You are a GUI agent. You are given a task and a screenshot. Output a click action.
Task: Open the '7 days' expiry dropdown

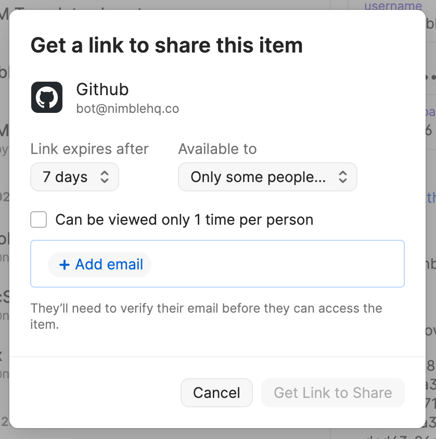(x=74, y=177)
